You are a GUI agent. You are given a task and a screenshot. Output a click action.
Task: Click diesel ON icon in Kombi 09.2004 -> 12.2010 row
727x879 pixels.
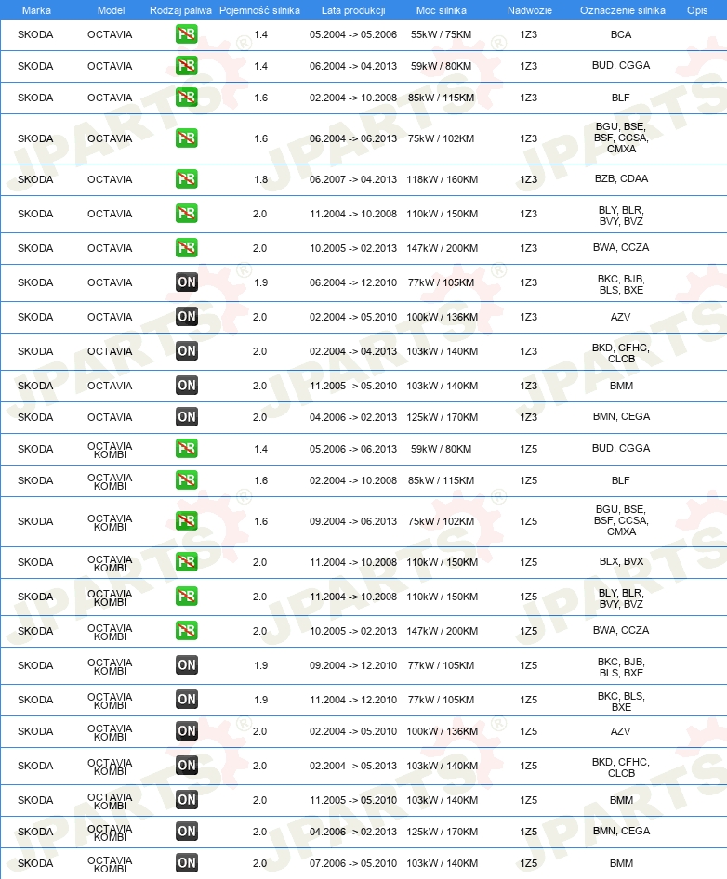(186, 665)
